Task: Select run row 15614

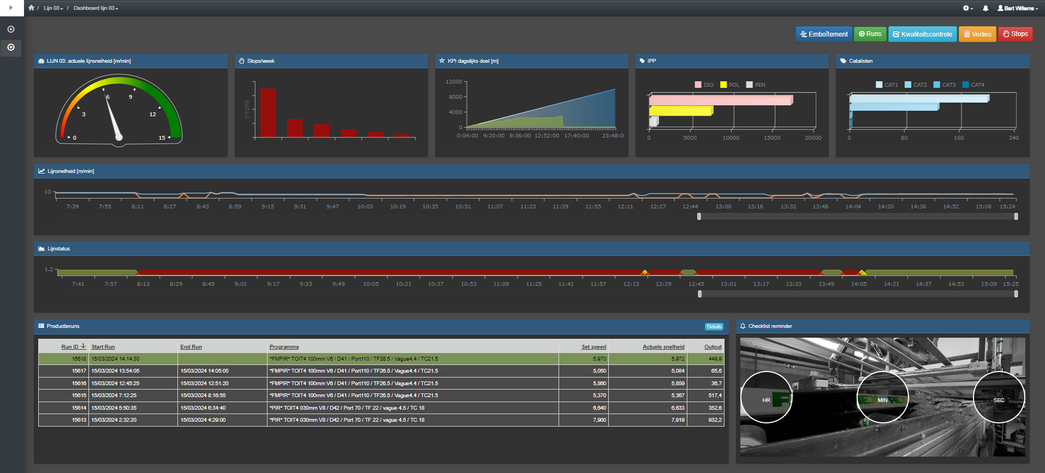Action: (381, 408)
